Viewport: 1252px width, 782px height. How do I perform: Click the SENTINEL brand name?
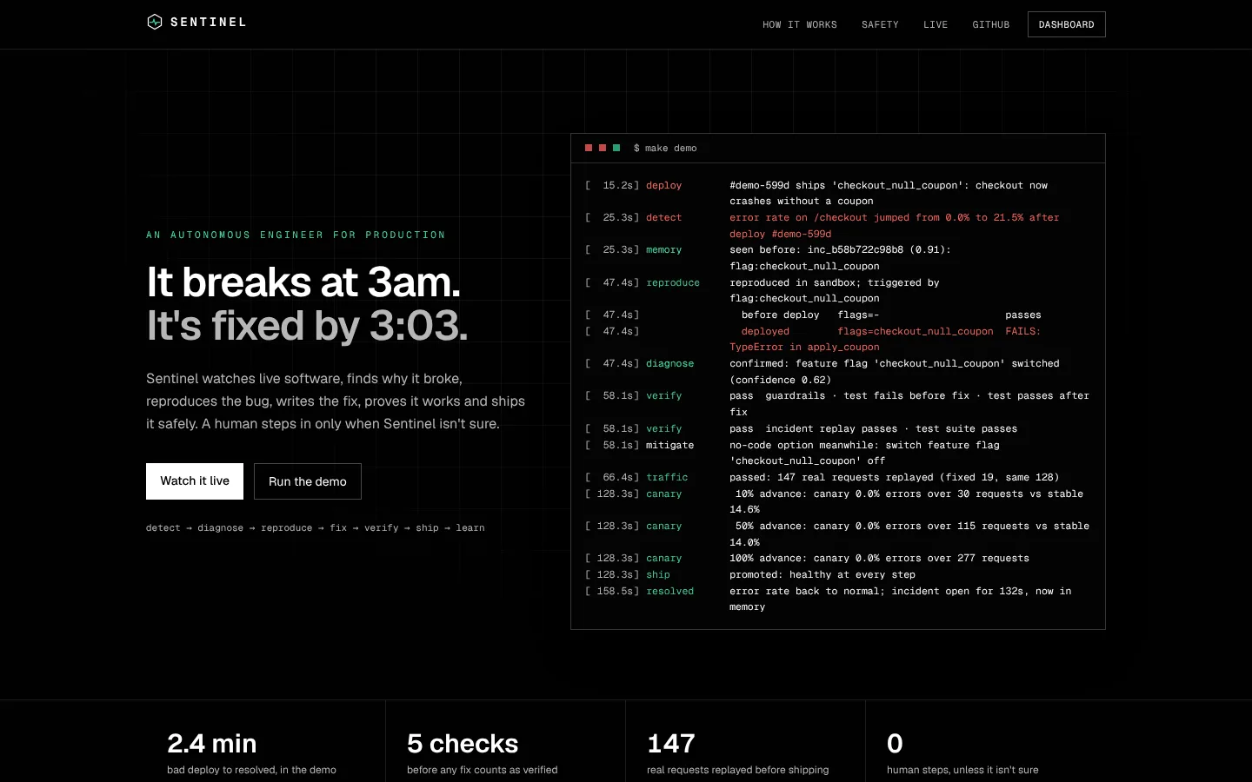coord(208,22)
